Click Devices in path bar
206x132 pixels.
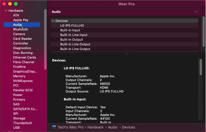[x=128, y=127]
